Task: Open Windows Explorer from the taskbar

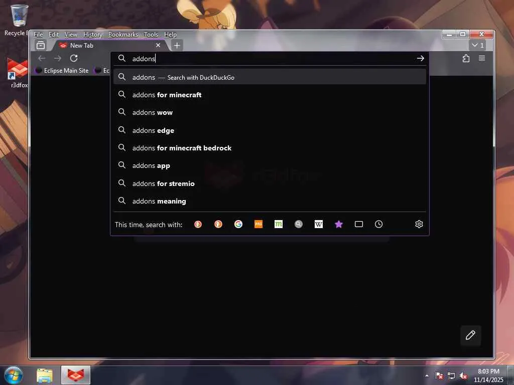Action: pos(44,375)
